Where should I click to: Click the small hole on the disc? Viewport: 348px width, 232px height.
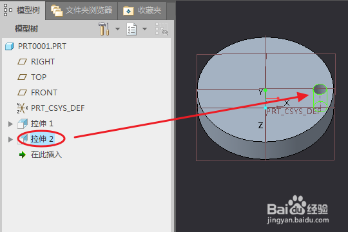pyautogui.click(x=320, y=90)
